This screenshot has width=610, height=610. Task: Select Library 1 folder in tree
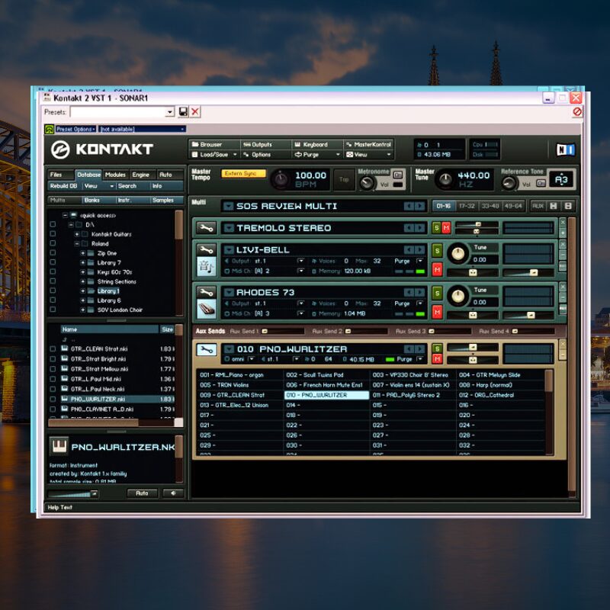pyautogui.click(x=108, y=291)
